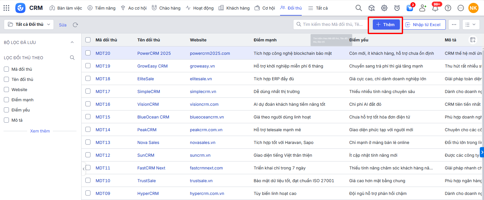Collapse the Bộ lọc đã lưu section
Screen dimensions: 484x200
[72, 42]
